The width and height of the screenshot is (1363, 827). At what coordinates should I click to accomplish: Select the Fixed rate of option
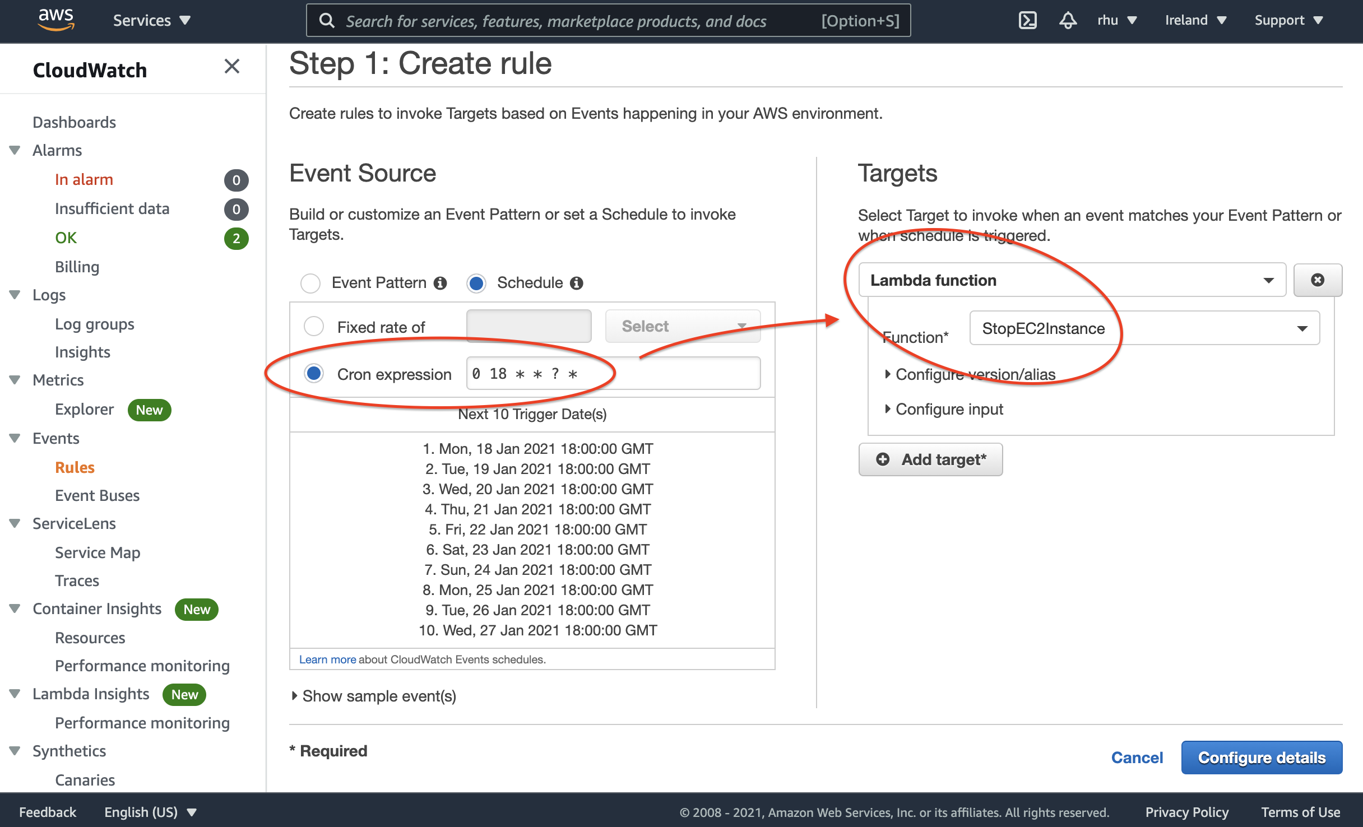(314, 326)
